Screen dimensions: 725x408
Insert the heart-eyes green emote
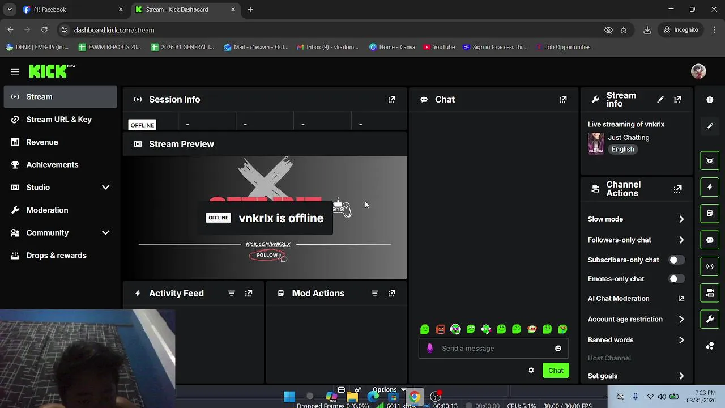[x=562, y=329]
